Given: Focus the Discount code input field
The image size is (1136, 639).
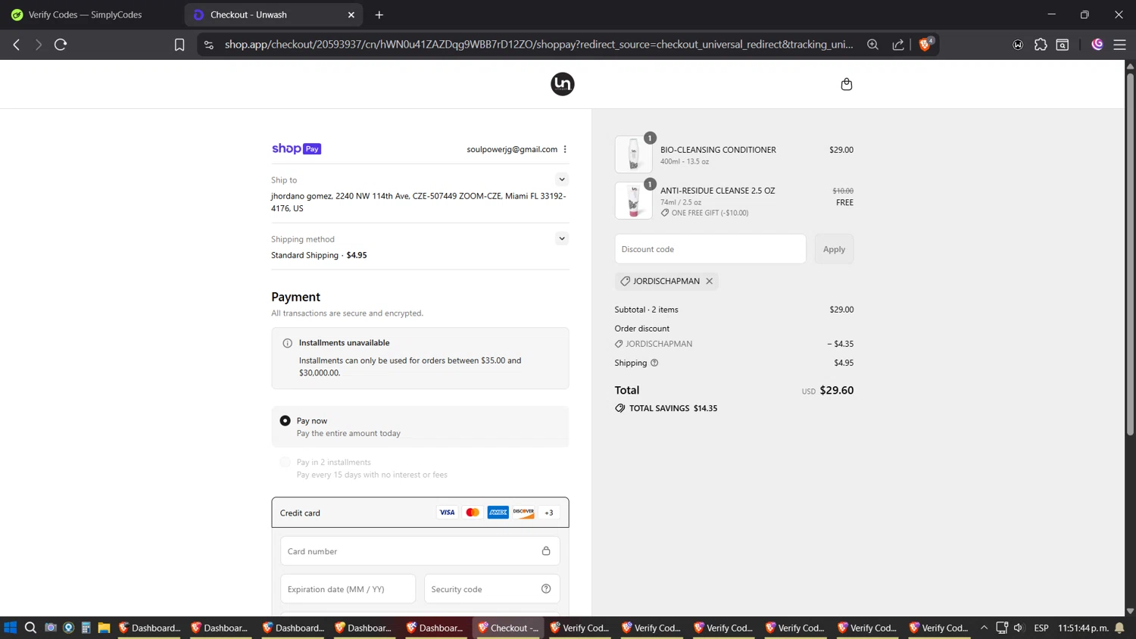Looking at the screenshot, I should [x=710, y=249].
